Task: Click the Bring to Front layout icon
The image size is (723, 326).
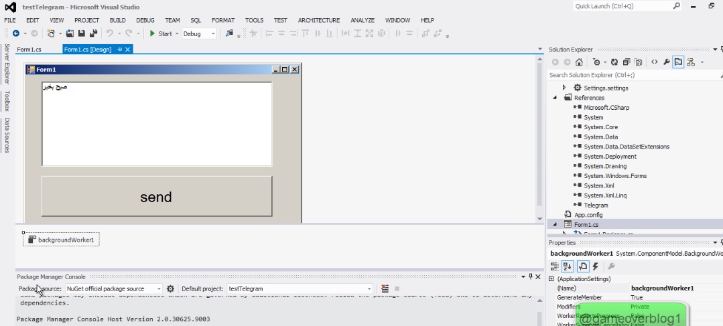Action: pyautogui.click(x=425, y=33)
